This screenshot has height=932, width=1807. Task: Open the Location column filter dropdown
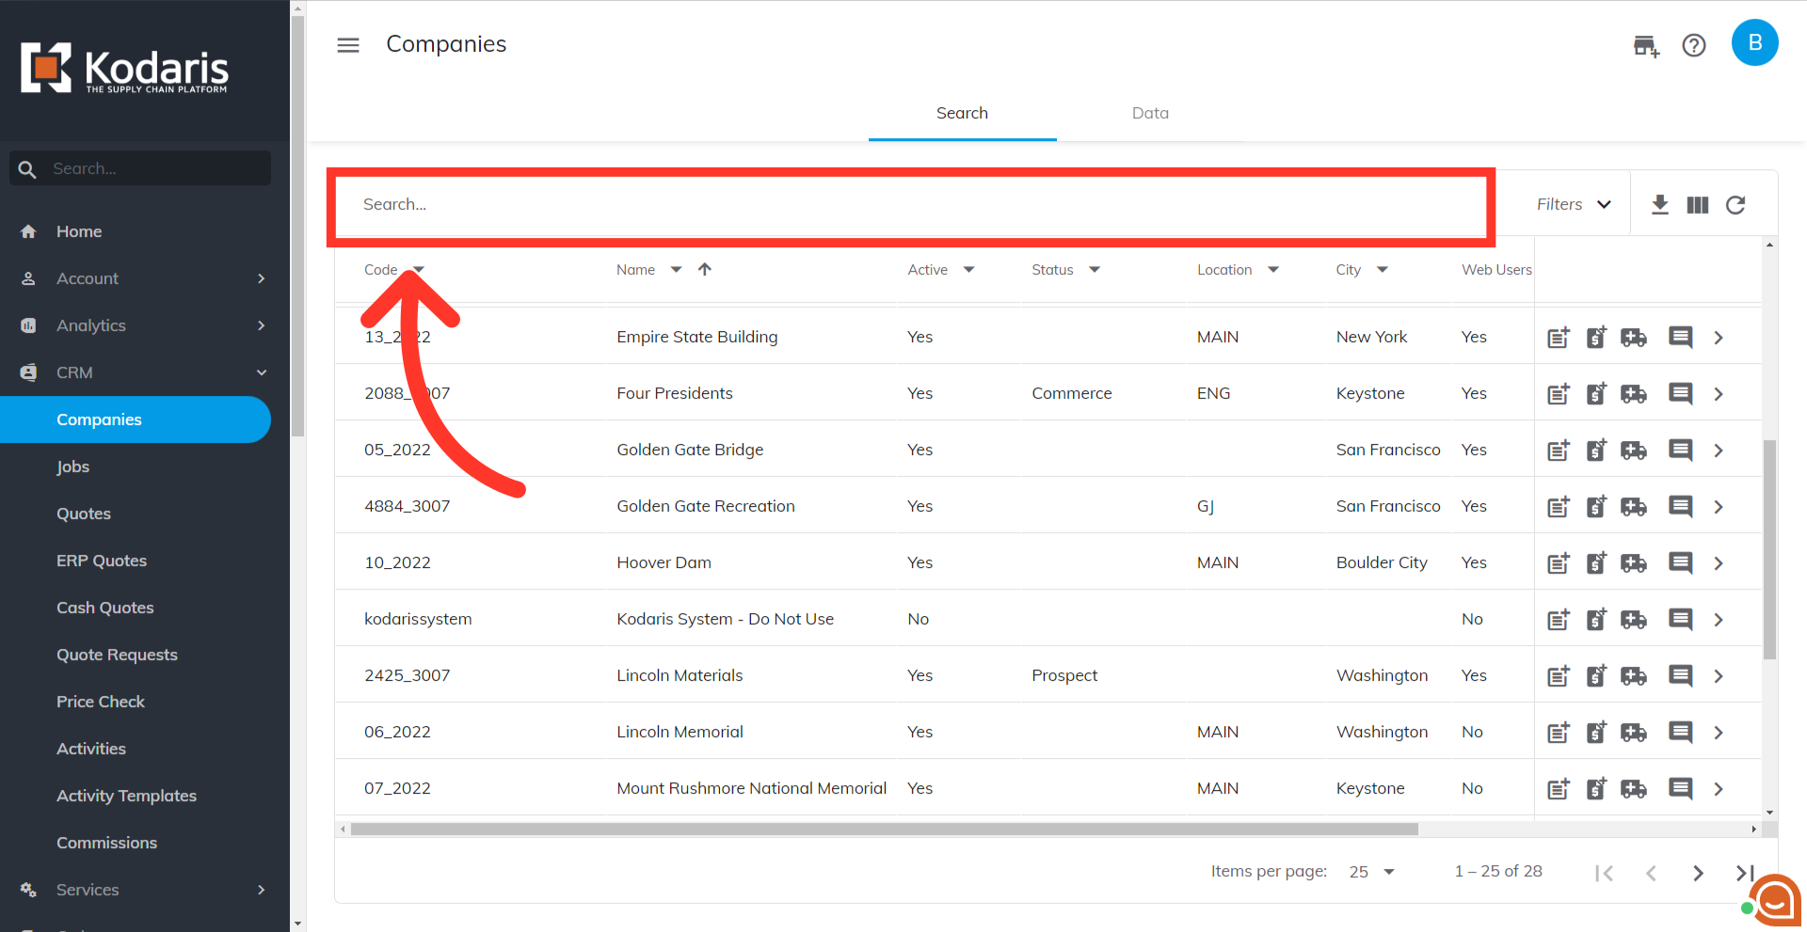tap(1273, 270)
